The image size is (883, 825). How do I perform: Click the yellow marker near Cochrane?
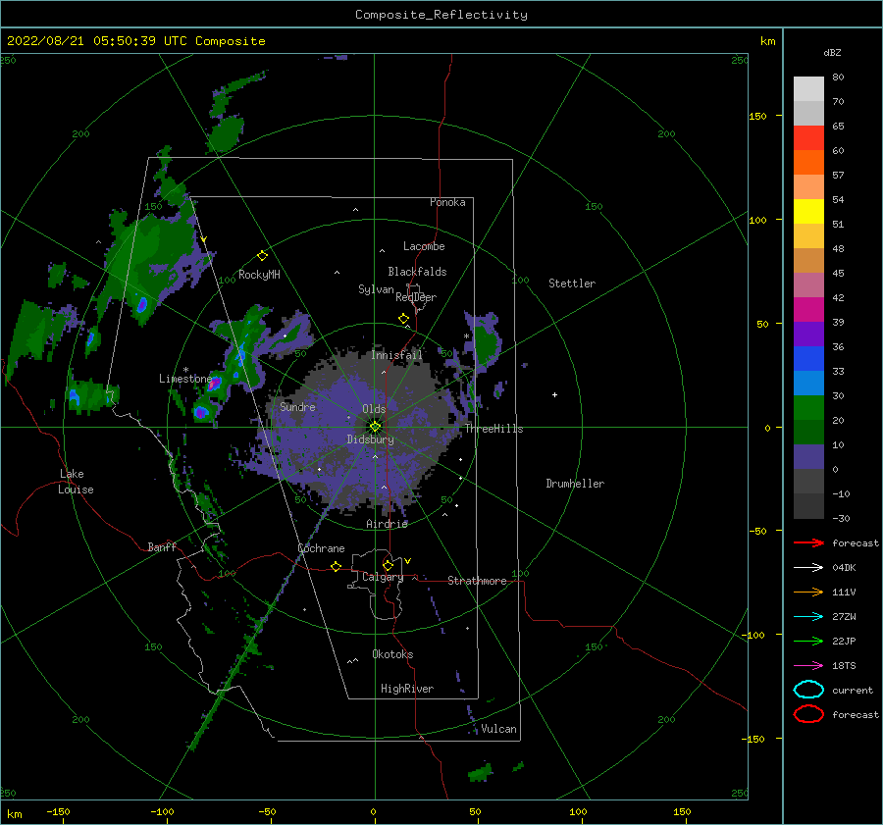(336, 566)
